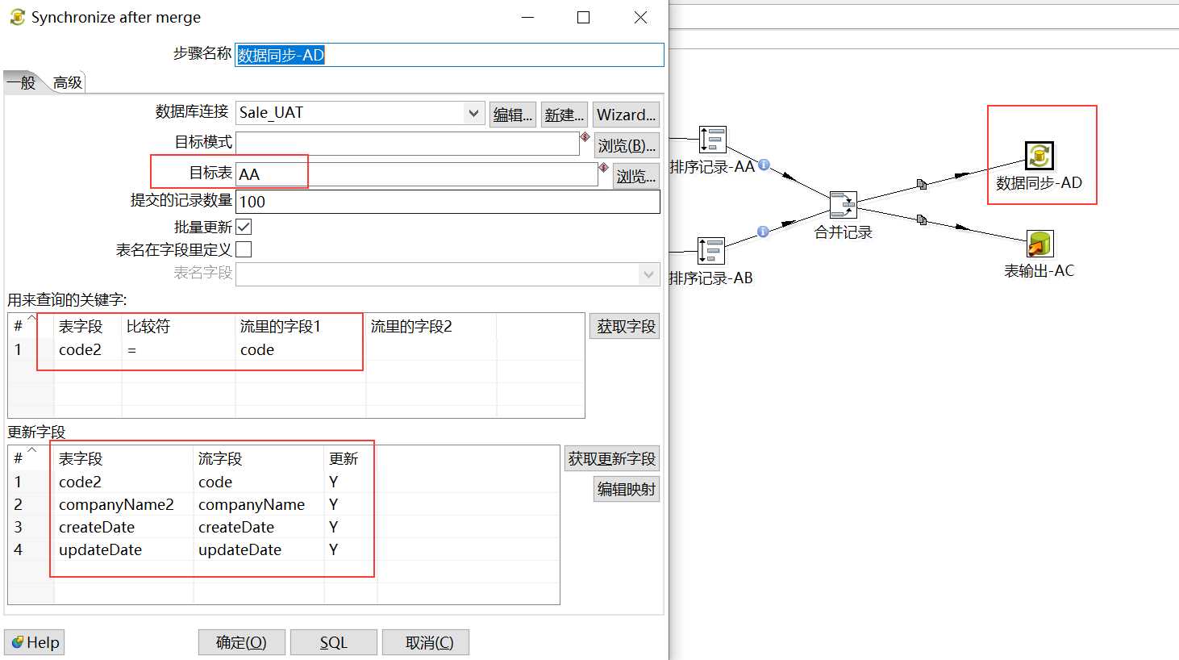Click 浏览(B)... for target schema

pos(627,145)
